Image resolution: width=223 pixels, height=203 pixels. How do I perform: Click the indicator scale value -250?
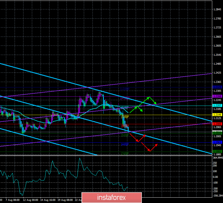(x=215, y=192)
